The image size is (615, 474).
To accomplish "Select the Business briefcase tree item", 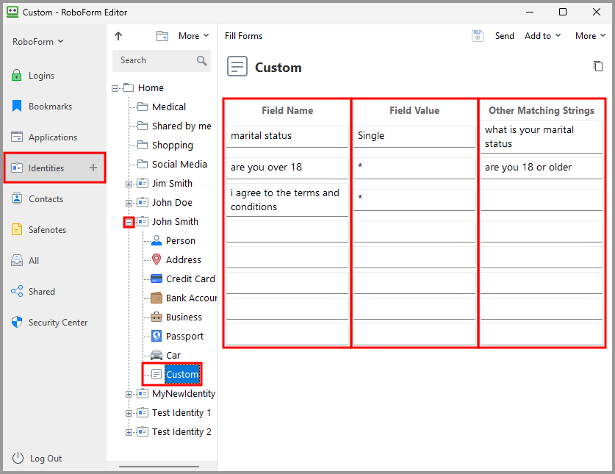I will pos(176,317).
